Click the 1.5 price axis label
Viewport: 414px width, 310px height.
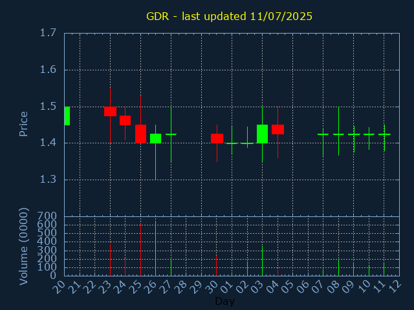(48, 107)
